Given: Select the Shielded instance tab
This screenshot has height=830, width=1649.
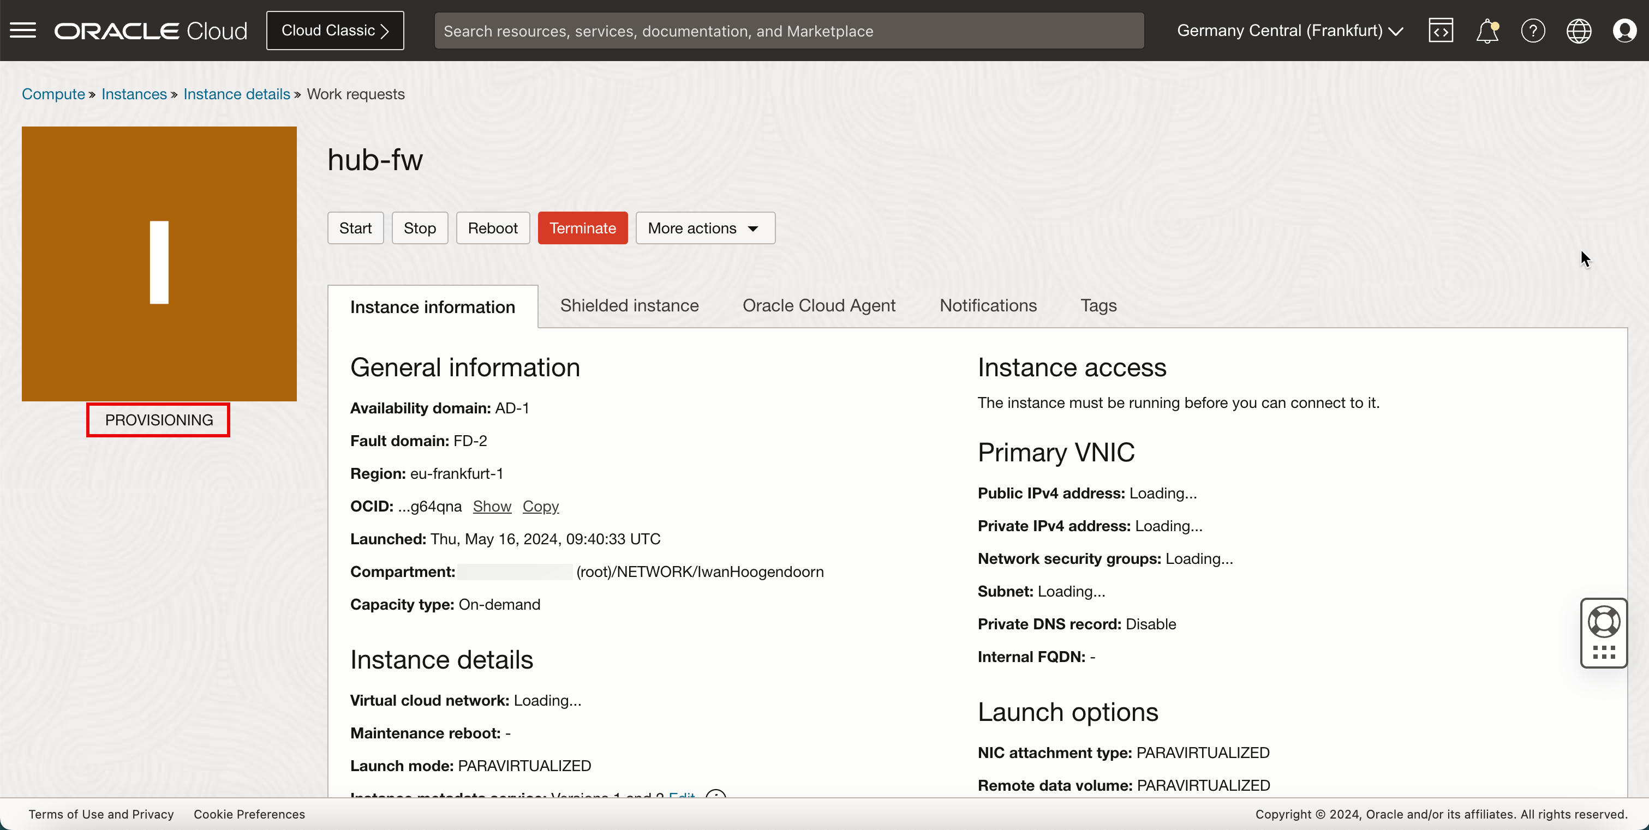Looking at the screenshot, I should pos(629,305).
